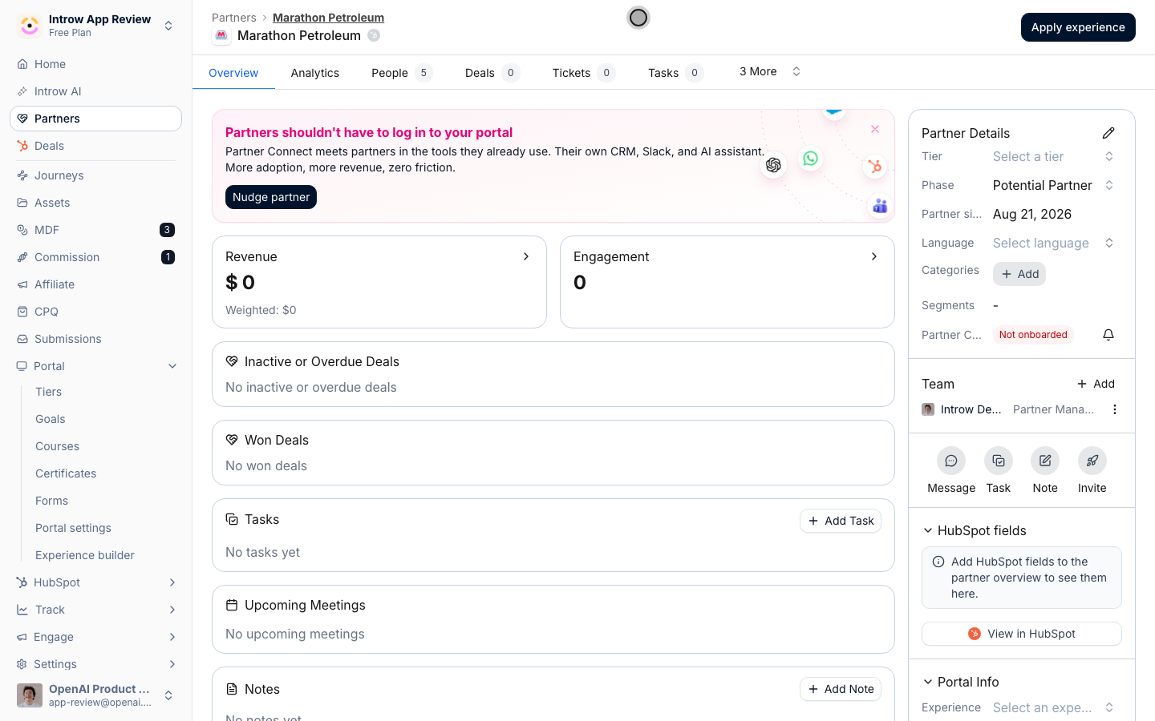The width and height of the screenshot is (1155, 721).
Task: Click View in HubSpot button
Action: click(1022, 634)
